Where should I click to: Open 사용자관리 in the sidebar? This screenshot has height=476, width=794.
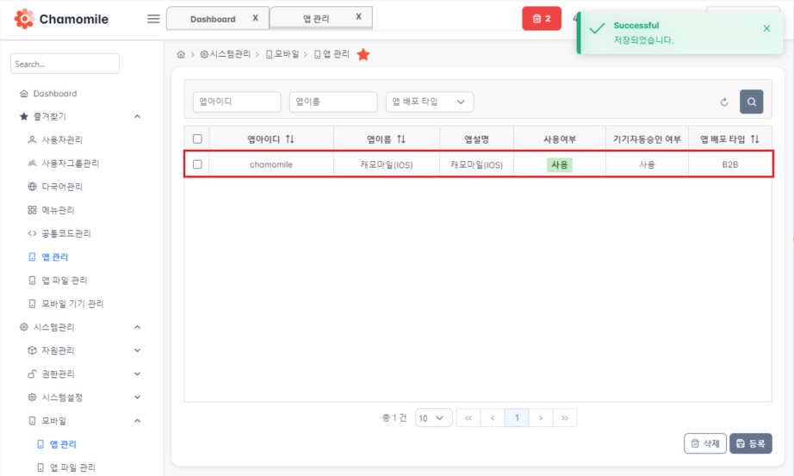tap(62, 139)
